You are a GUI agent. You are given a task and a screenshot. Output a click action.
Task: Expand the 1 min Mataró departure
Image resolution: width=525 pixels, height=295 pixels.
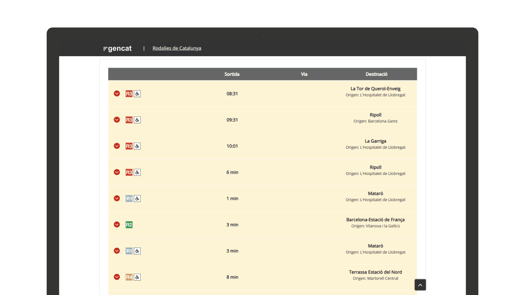pyautogui.click(x=117, y=198)
